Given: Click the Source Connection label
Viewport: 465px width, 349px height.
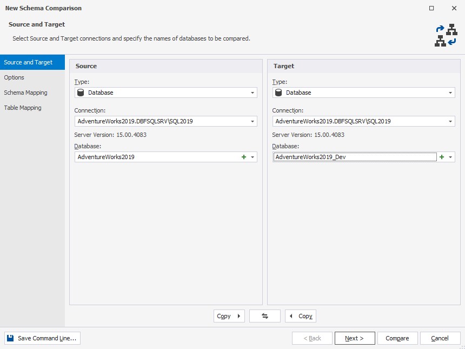Looking at the screenshot, I should (90, 110).
